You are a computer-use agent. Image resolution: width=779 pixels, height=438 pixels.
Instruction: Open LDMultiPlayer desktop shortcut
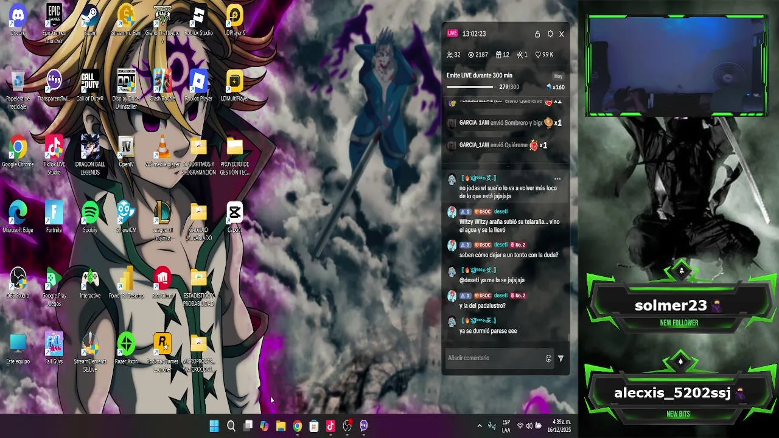(234, 86)
